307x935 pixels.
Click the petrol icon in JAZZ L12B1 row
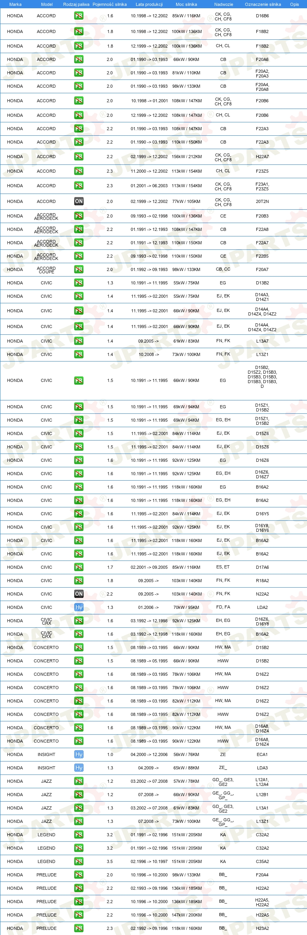pos(79,795)
